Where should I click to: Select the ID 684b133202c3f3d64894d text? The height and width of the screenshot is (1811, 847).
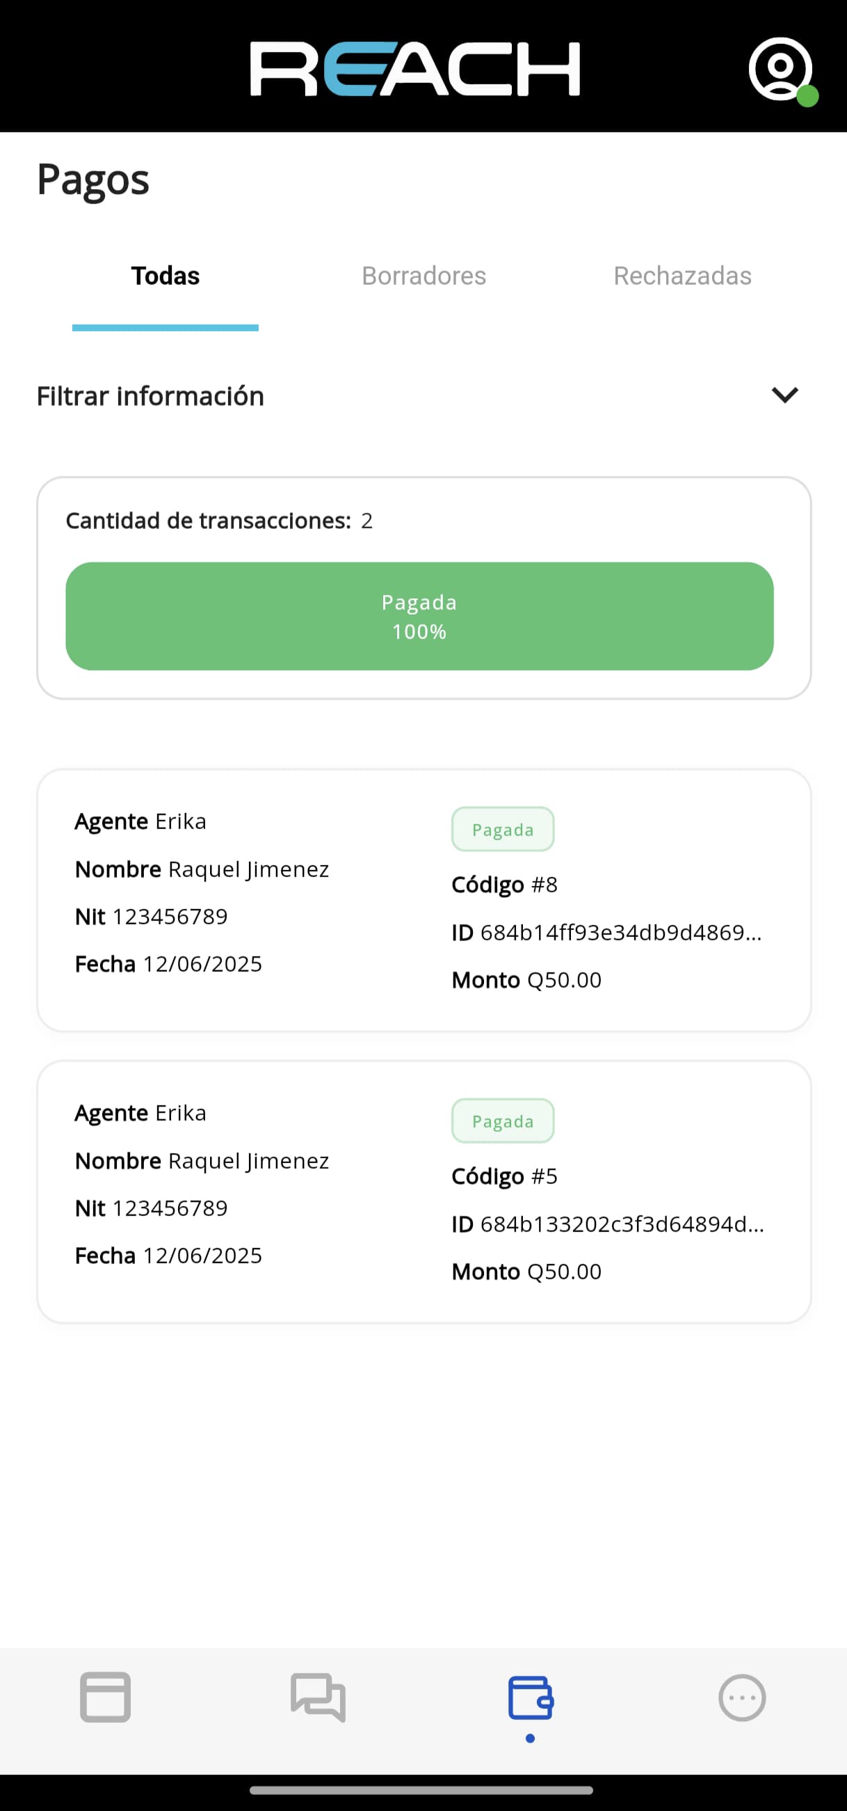pos(608,1224)
